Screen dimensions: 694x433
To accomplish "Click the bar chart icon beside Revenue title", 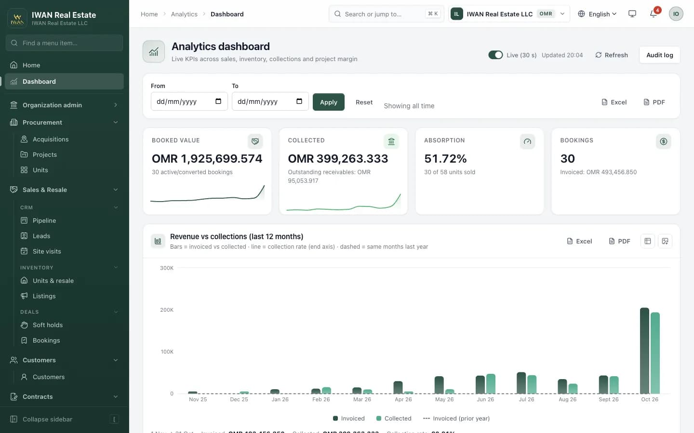I will click(158, 241).
